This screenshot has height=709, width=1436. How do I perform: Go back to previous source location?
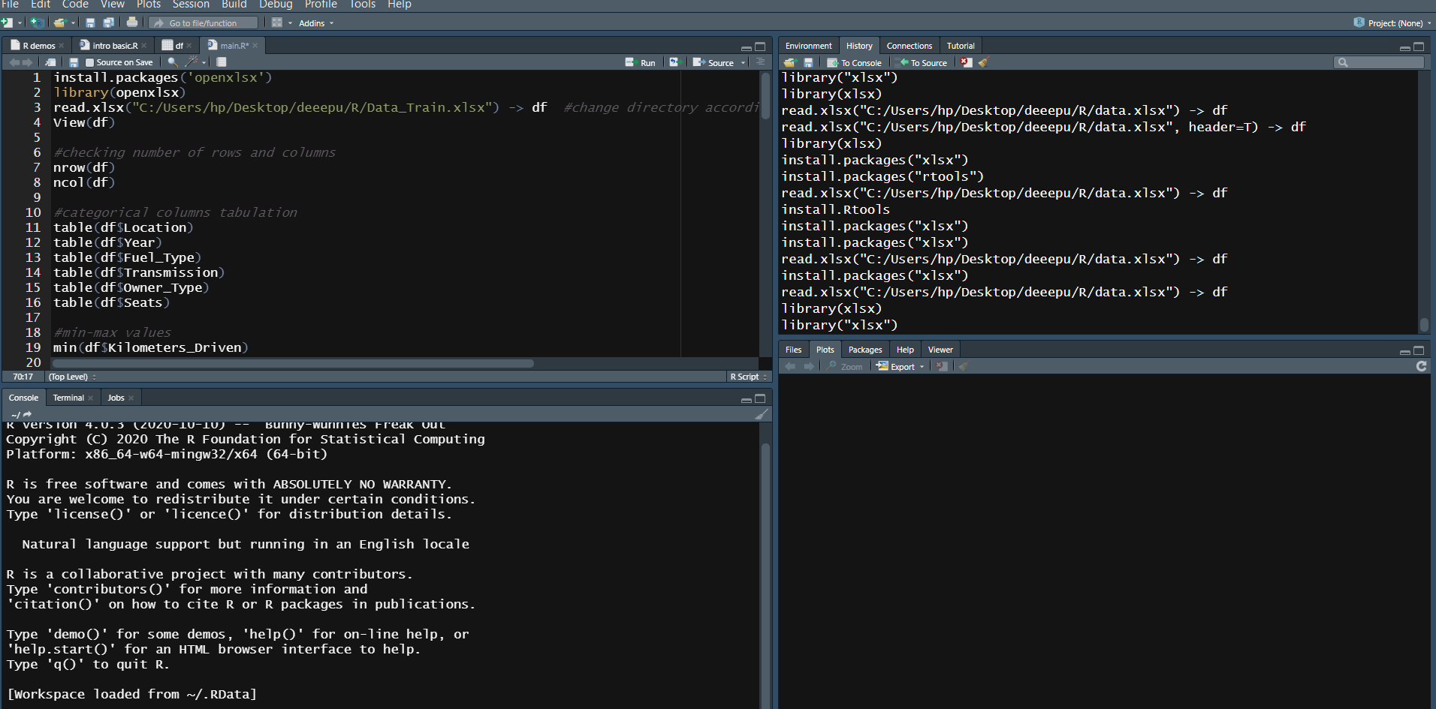[x=14, y=62]
